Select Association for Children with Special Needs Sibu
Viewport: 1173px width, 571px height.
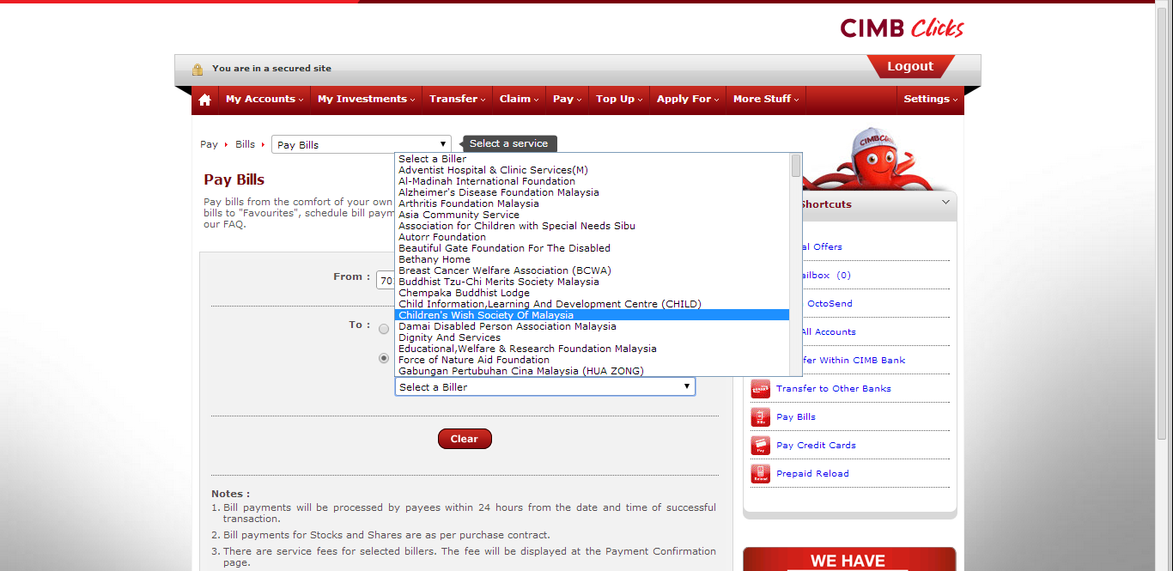coord(592,226)
